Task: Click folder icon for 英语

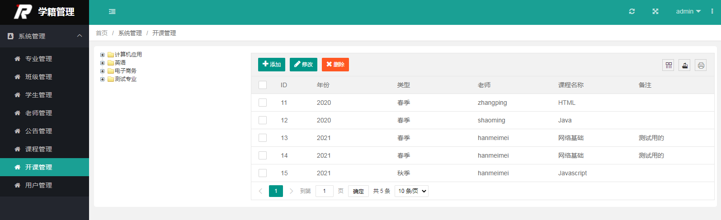Action: point(111,63)
